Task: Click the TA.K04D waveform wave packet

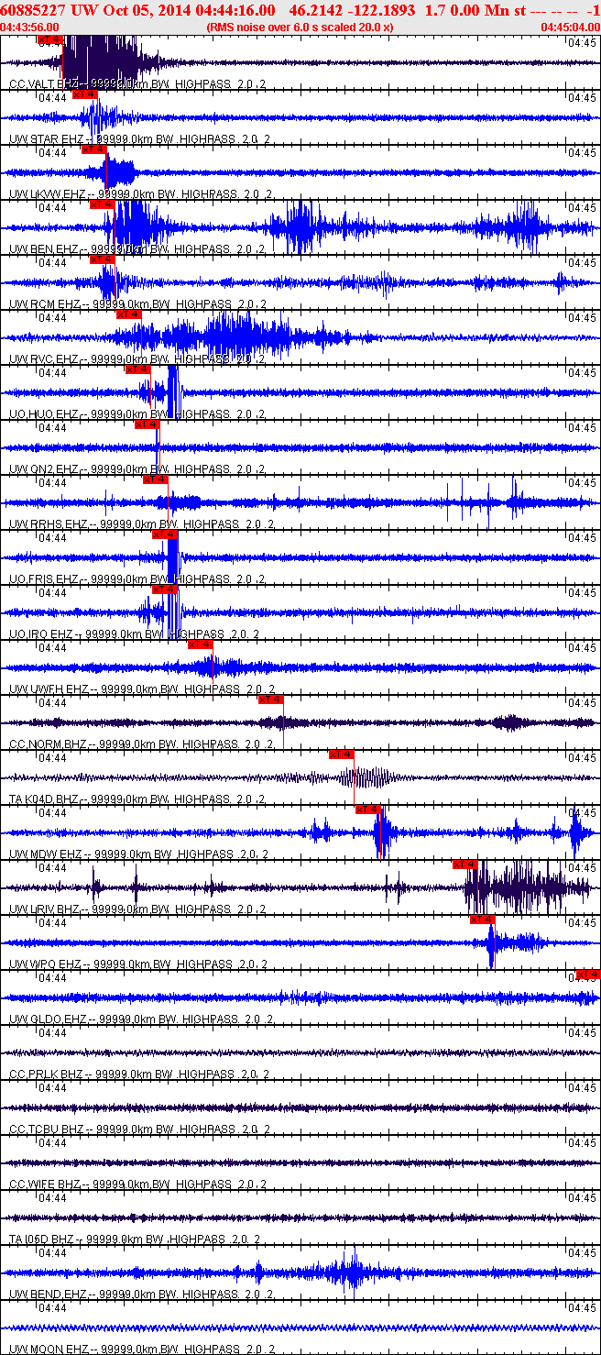Action: pyautogui.click(x=368, y=778)
